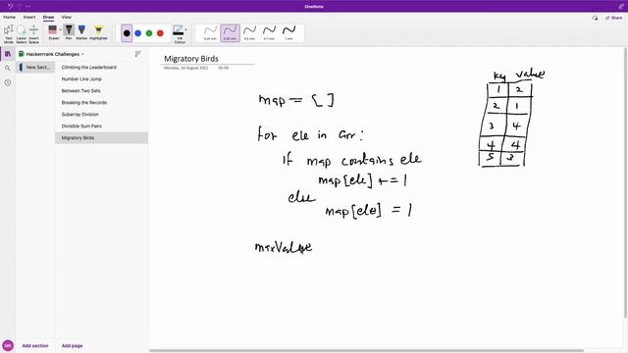The width and height of the screenshot is (628, 353).
Task: Choose the 1 mm pen thickness
Action: click(x=288, y=32)
